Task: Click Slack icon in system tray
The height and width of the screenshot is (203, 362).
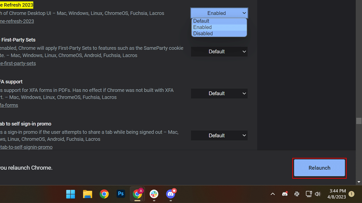Action: tap(297, 194)
